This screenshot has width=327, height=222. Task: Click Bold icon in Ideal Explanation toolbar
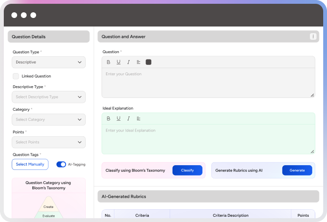tap(108, 118)
